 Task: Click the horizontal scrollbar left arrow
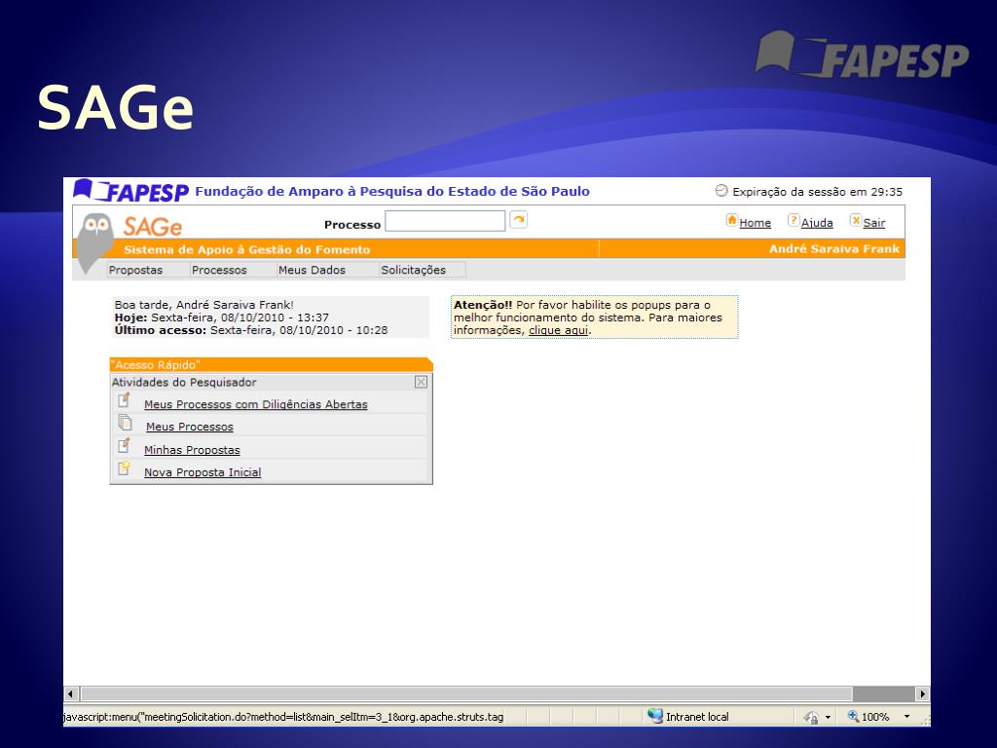70,693
